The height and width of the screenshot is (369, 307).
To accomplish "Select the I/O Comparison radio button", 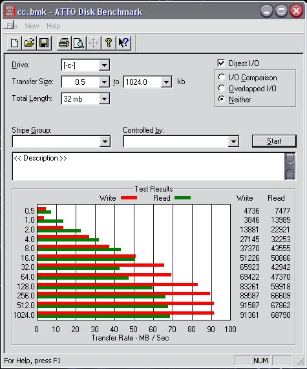I will pos(221,77).
